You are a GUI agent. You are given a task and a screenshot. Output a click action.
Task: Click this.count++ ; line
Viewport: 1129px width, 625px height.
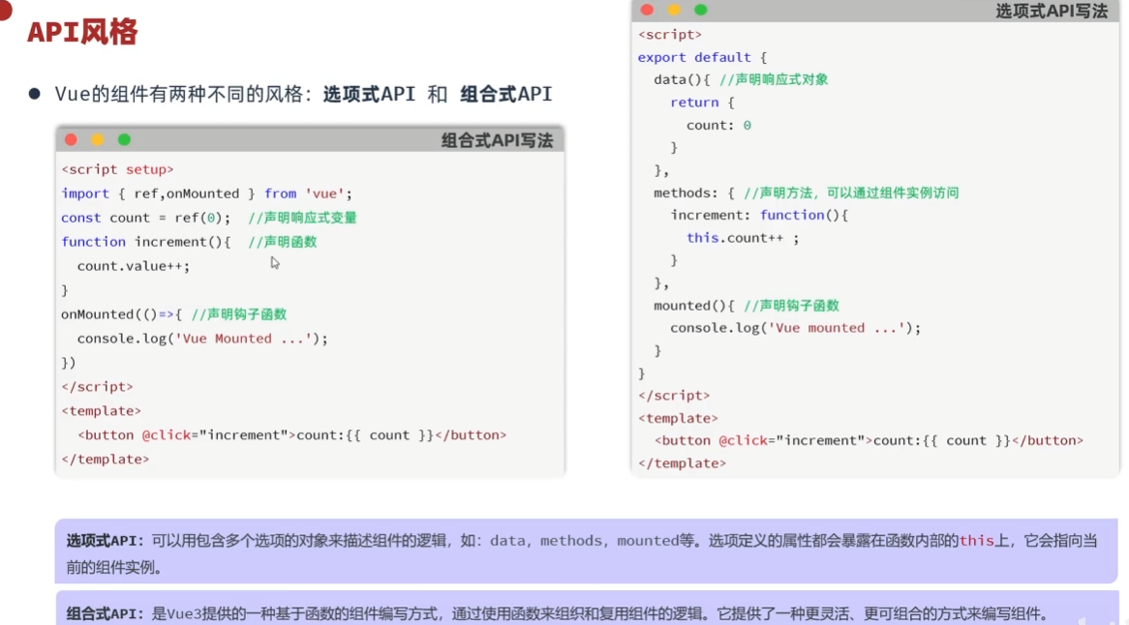743,238
